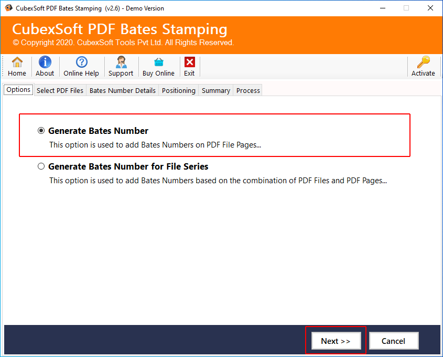Open the Summary tab
The height and width of the screenshot is (357, 443).
click(215, 90)
